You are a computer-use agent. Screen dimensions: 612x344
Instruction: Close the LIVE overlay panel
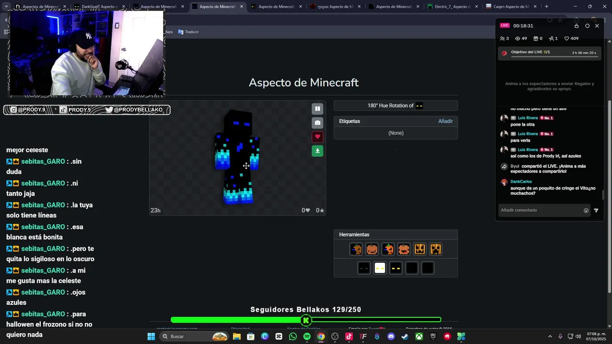597,26
